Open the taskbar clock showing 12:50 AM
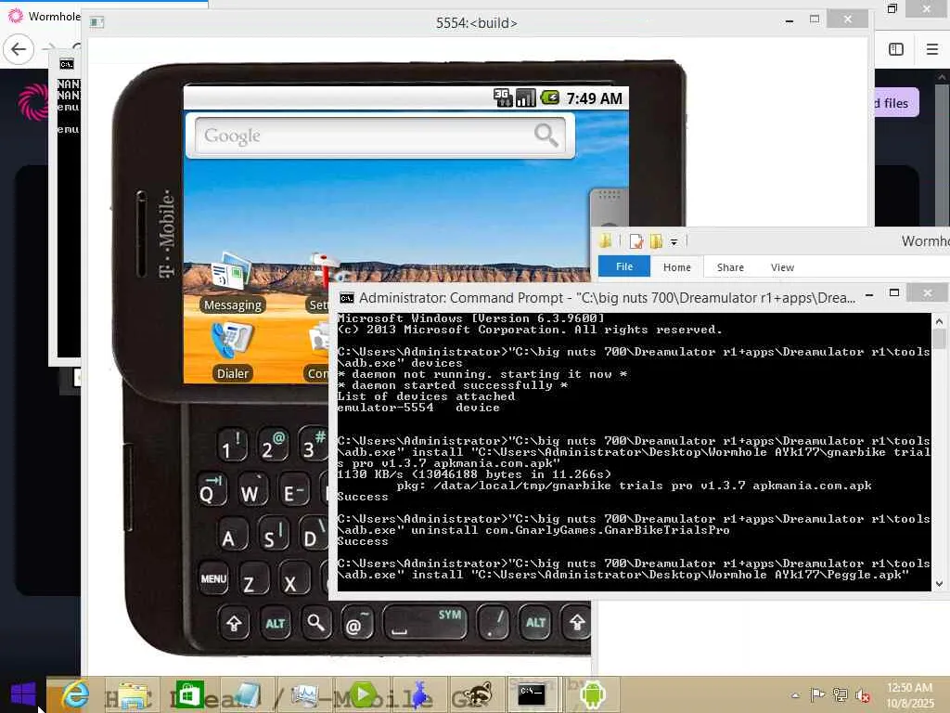 coord(909,695)
